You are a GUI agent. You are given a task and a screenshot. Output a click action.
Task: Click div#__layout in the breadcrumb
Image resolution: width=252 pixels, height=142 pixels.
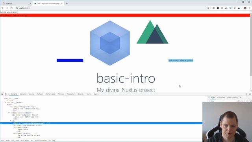[x=25, y=140]
